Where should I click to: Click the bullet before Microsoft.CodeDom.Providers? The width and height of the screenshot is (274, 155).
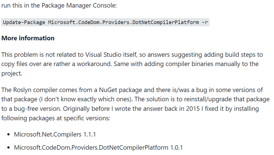click(8, 148)
